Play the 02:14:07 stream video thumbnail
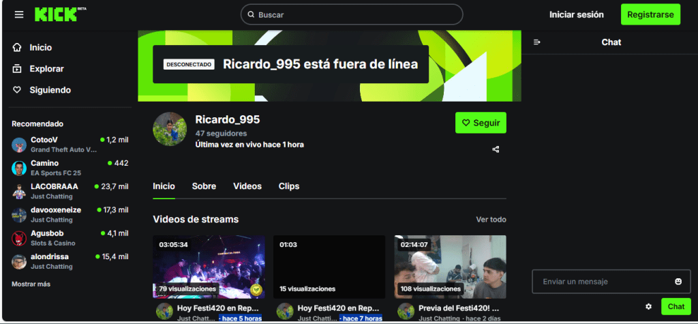The image size is (698, 324). click(x=450, y=267)
